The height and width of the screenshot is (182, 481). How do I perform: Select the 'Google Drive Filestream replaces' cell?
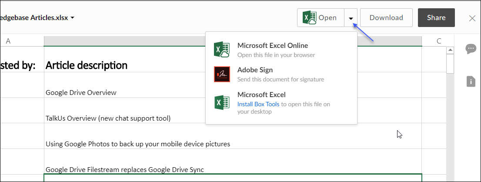coord(233,162)
